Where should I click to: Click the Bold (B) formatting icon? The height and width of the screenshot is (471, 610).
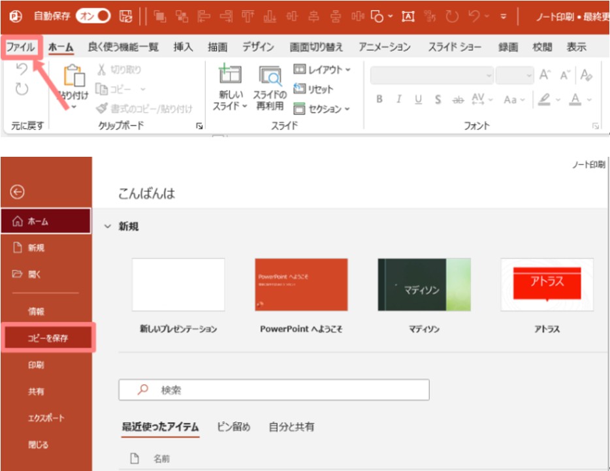[x=379, y=100]
